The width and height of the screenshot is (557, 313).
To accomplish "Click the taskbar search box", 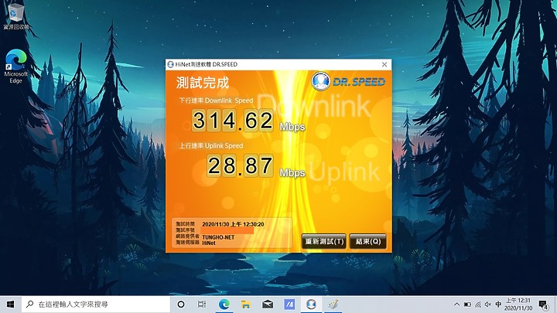I will pos(96,304).
